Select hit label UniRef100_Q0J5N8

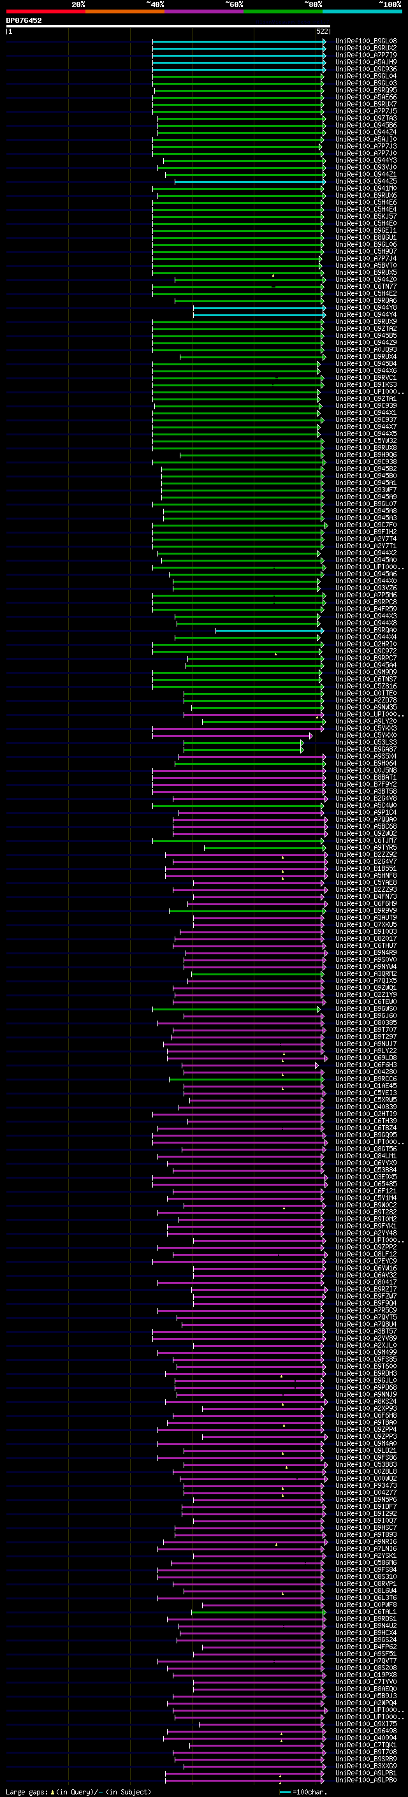coord(365,770)
